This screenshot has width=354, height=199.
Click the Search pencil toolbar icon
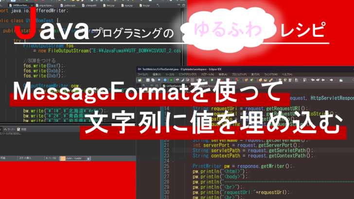271,80
